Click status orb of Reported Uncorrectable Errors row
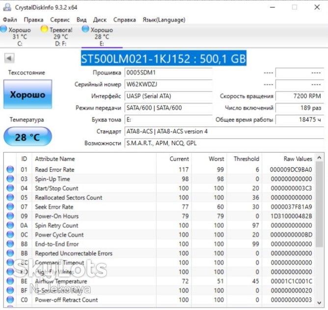Image resolution: width=328 pixels, height=310 pixels. tap(10, 253)
